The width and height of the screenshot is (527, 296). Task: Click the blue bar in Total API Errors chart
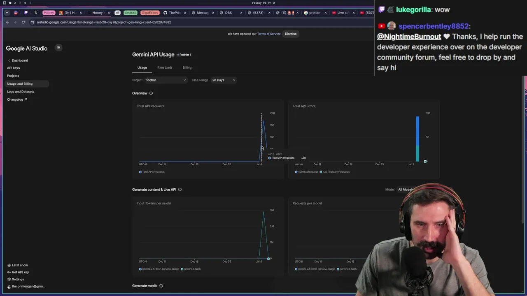pos(417,131)
